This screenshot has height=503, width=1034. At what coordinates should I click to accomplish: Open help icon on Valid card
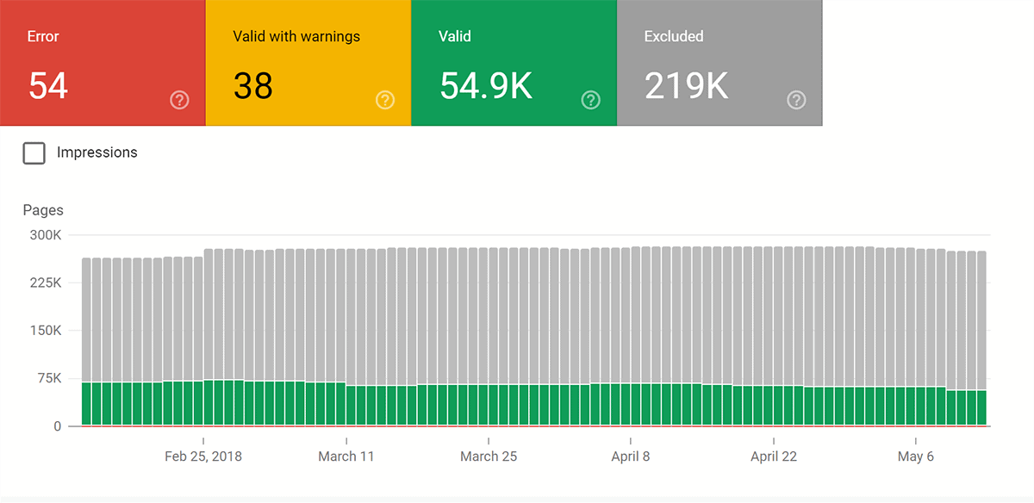click(x=590, y=100)
